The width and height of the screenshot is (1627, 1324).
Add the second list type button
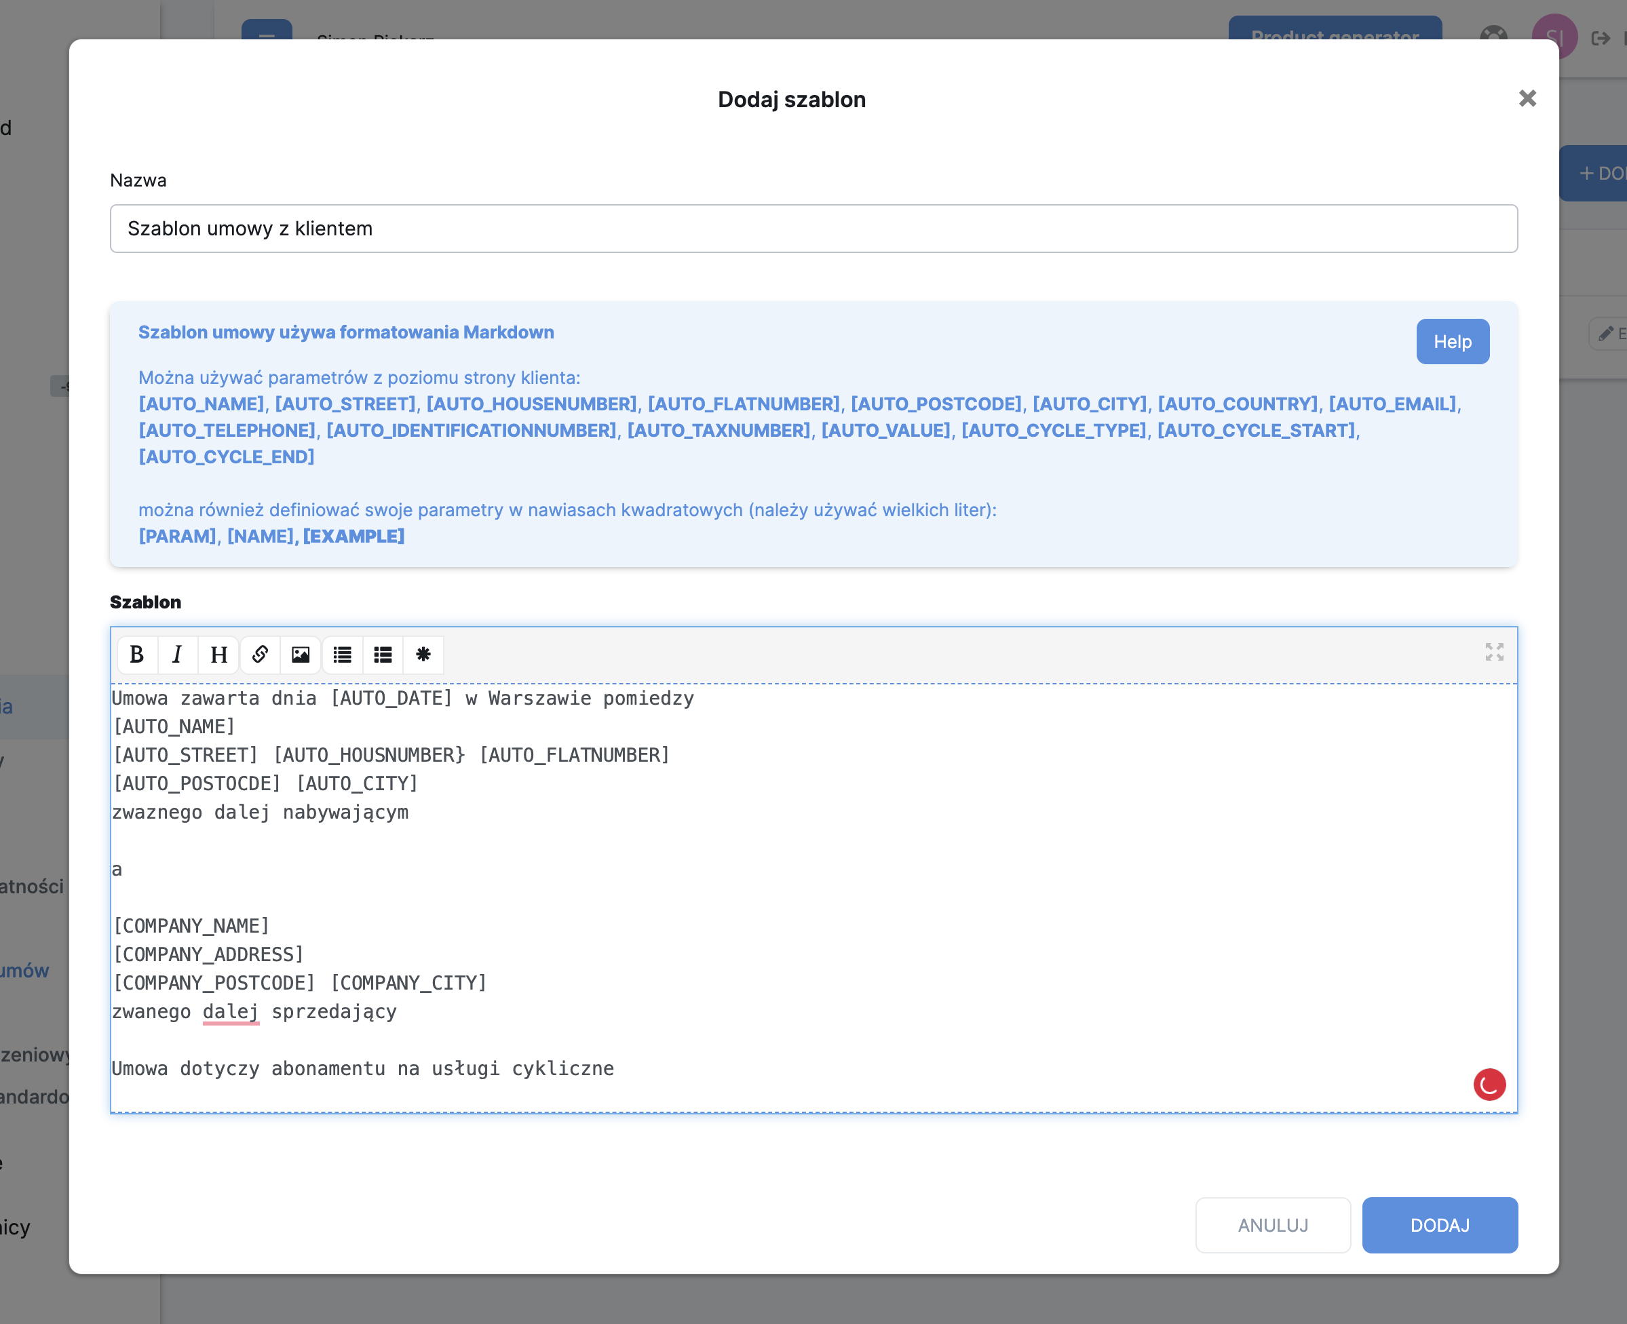pyautogui.click(x=383, y=655)
